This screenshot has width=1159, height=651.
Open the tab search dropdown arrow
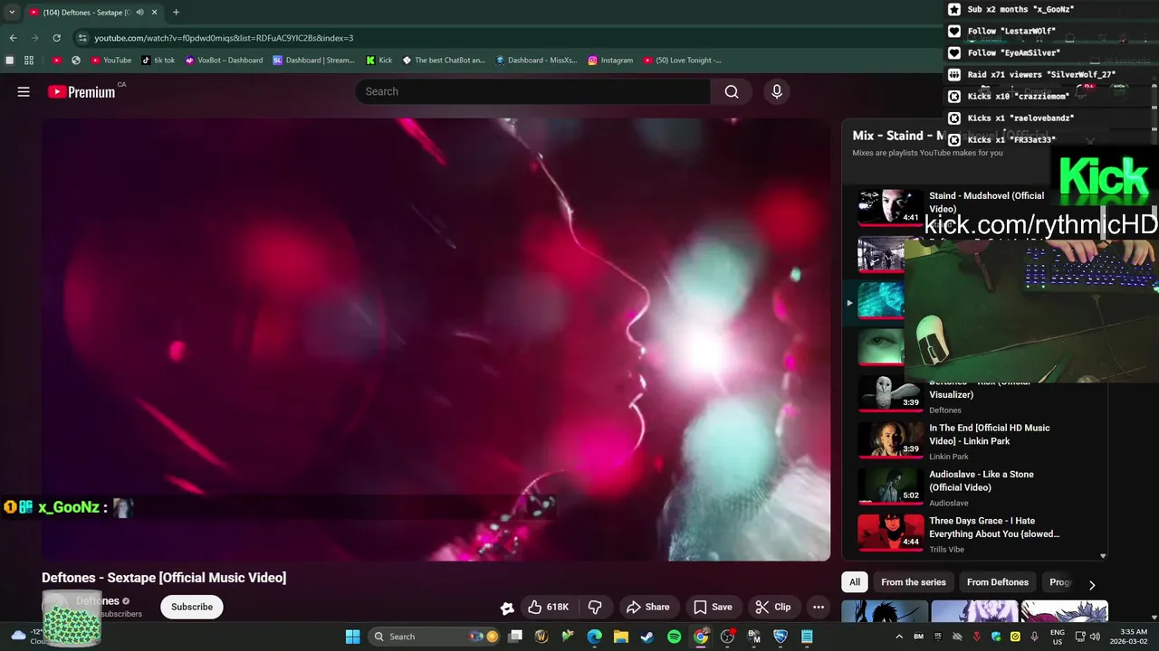pyautogui.click(x=12, y=12)
